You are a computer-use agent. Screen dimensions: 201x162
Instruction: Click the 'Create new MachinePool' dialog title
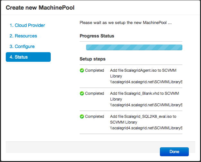tap(40, 7)
